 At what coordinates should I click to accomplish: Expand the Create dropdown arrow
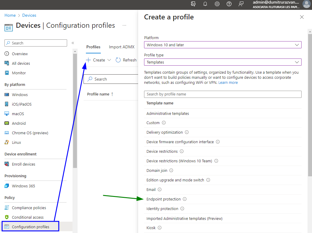(x=109, y=60)
